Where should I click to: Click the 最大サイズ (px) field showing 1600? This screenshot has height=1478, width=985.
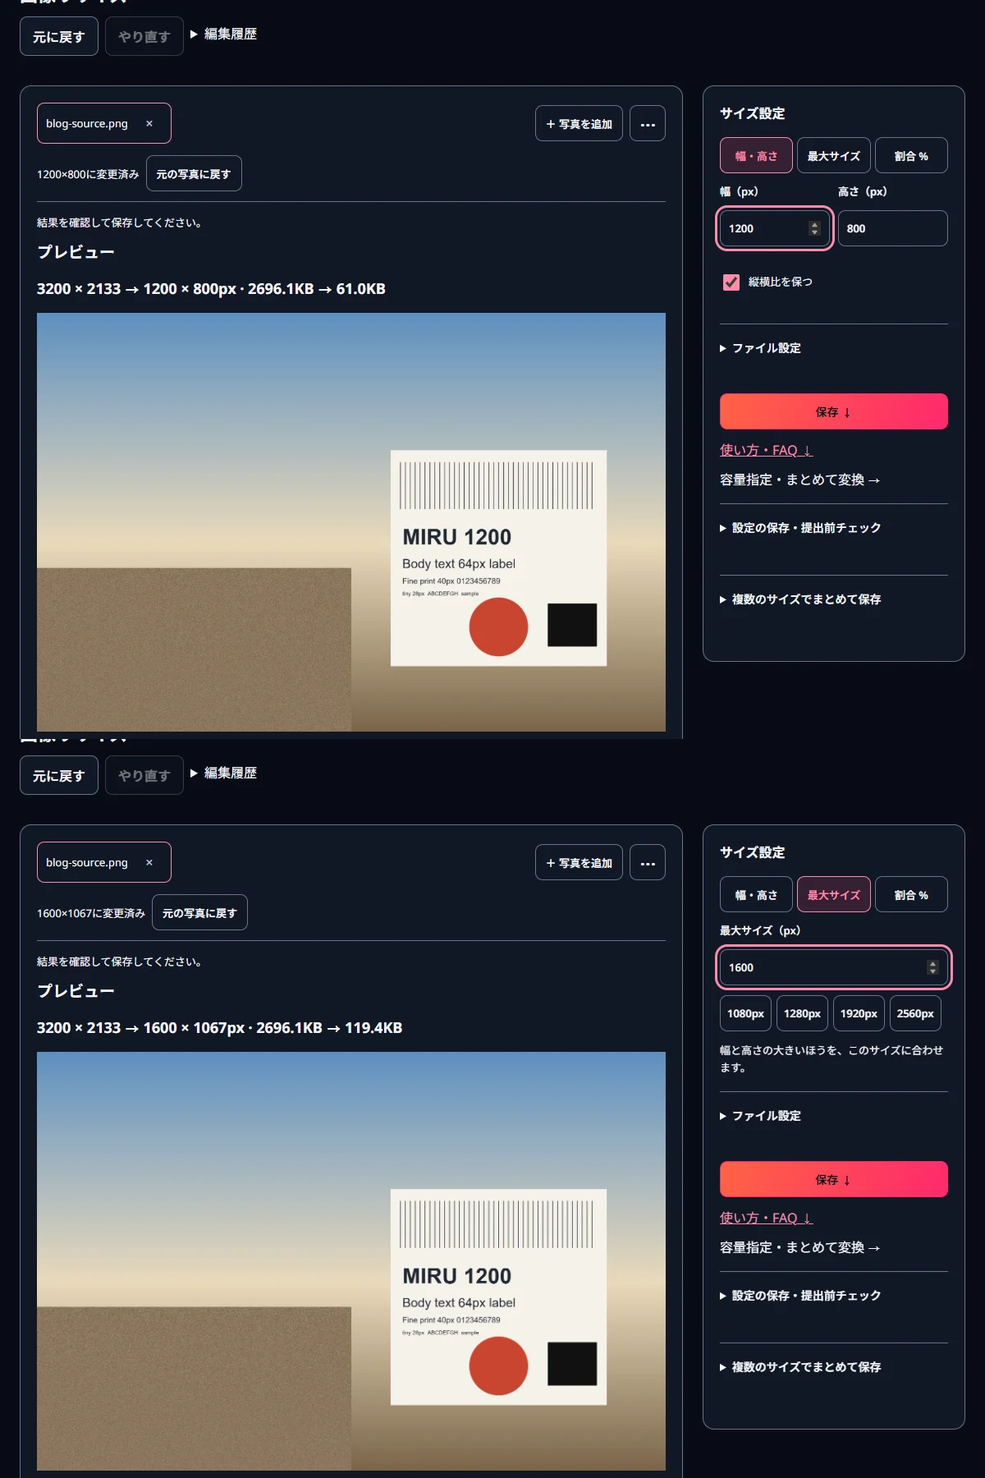pos(833,967)
